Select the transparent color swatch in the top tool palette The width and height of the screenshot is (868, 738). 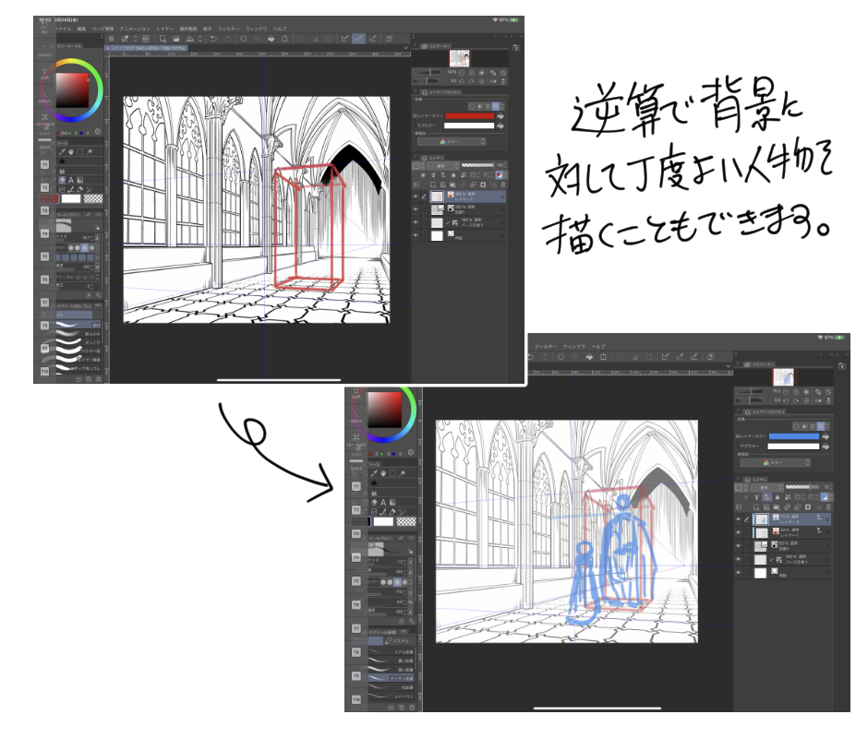click(93, 198)
